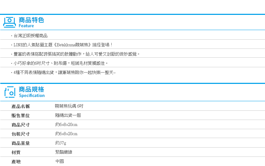
Task: Click the 販售單位 row label
Action: (x=20, y=116)
